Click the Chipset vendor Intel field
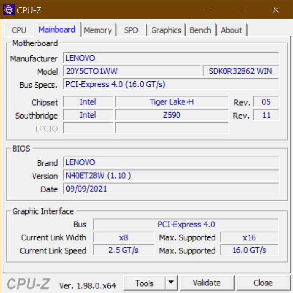293x293 pixels. [x=88, y=102]
